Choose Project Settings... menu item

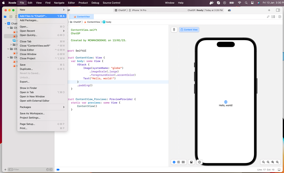[x=42, y=118]
